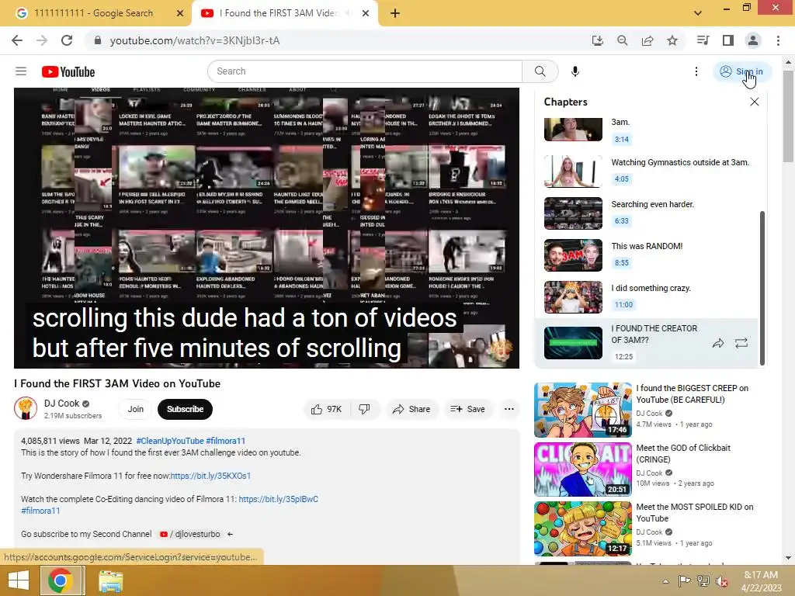This screenshot has height=596, width=795.
Task: Click the video player frame
Action: (267, 228)
